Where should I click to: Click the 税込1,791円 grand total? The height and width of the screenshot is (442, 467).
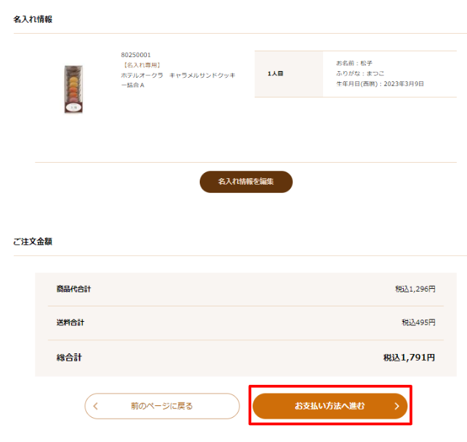coord(409,357)
